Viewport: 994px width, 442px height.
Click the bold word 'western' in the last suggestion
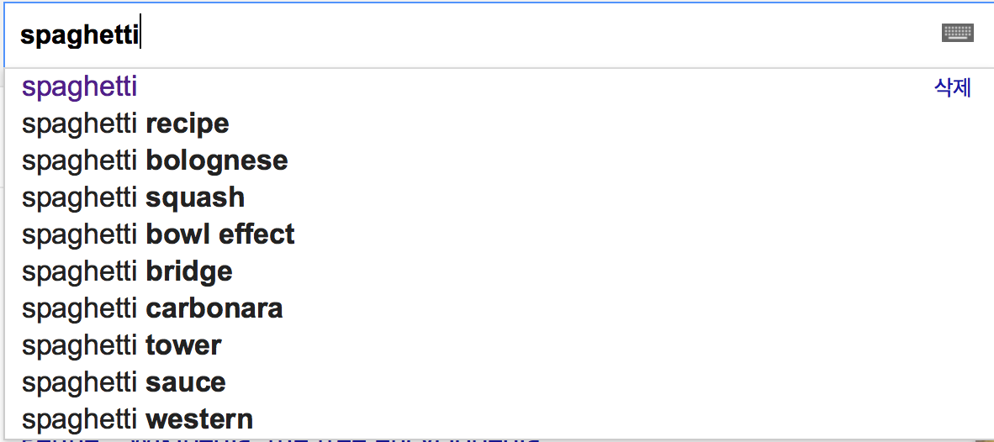(199, 419)
